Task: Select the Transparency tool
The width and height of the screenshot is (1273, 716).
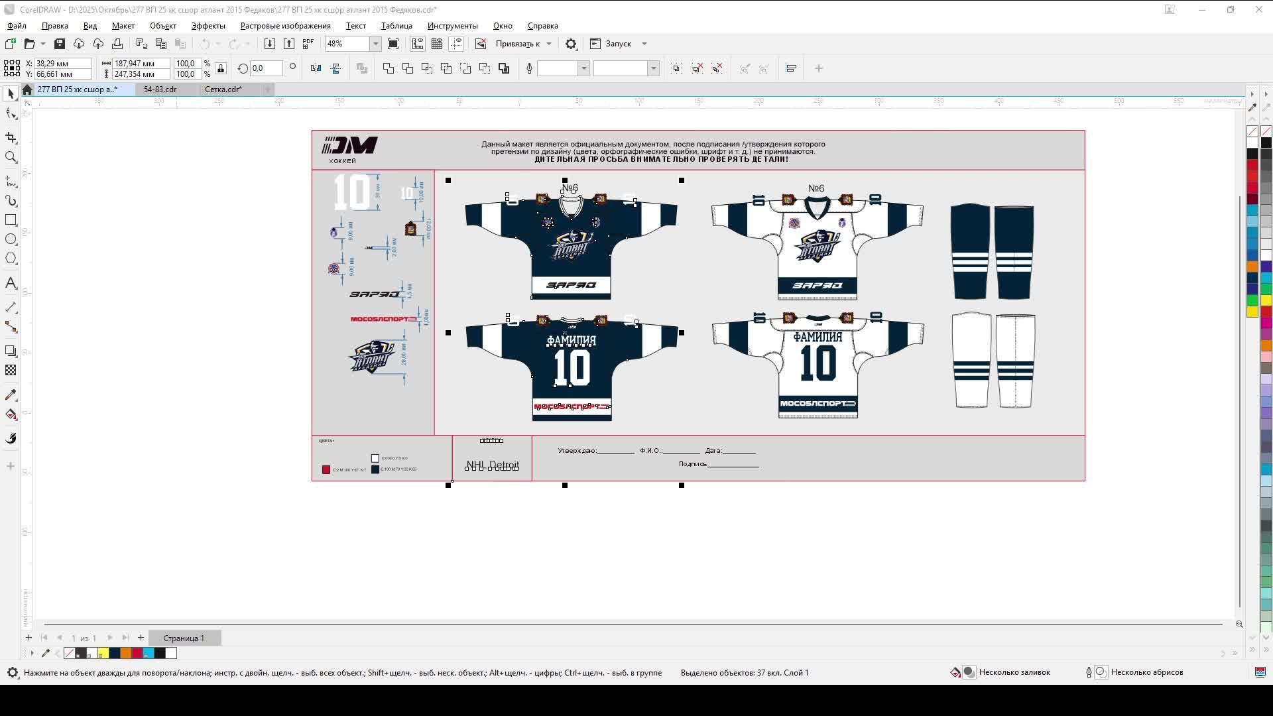Action: tap(11, 371)
